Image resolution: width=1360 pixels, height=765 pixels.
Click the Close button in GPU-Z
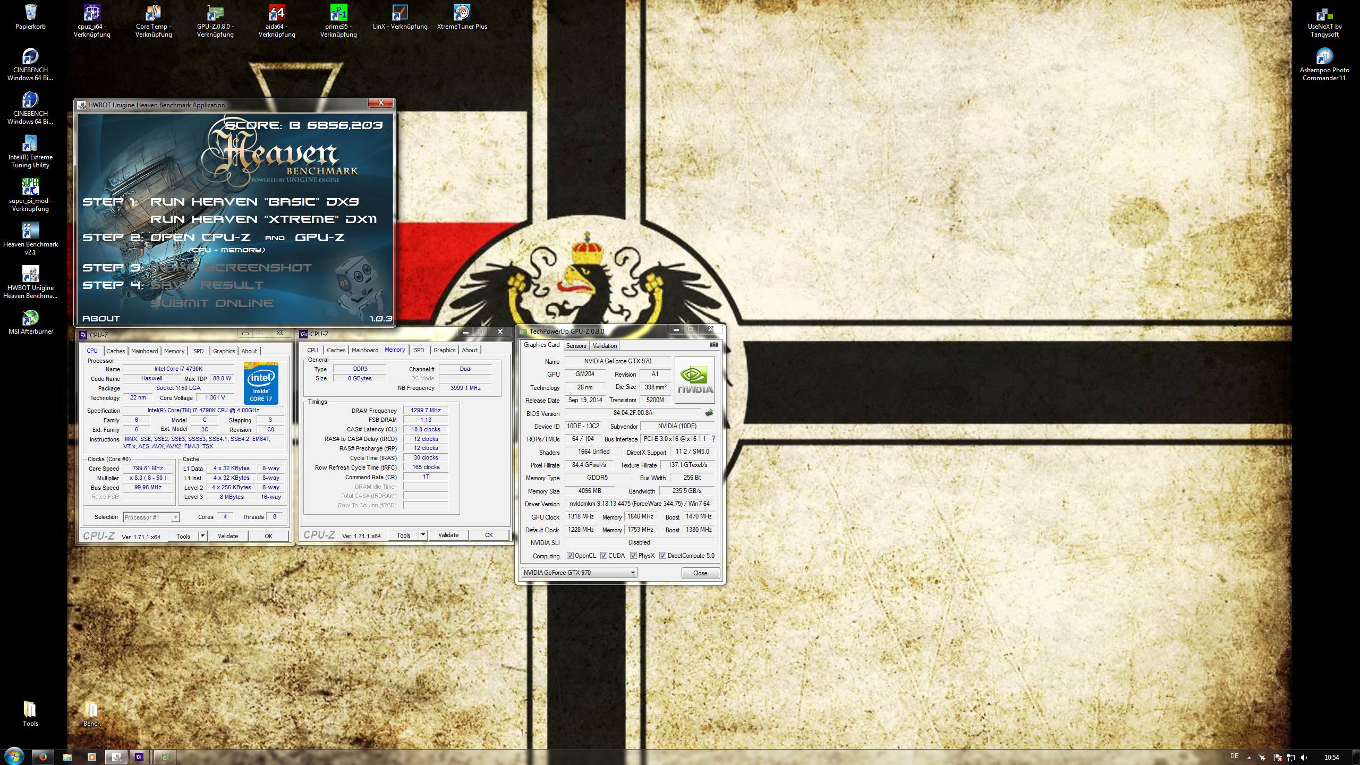click(700, 573)
